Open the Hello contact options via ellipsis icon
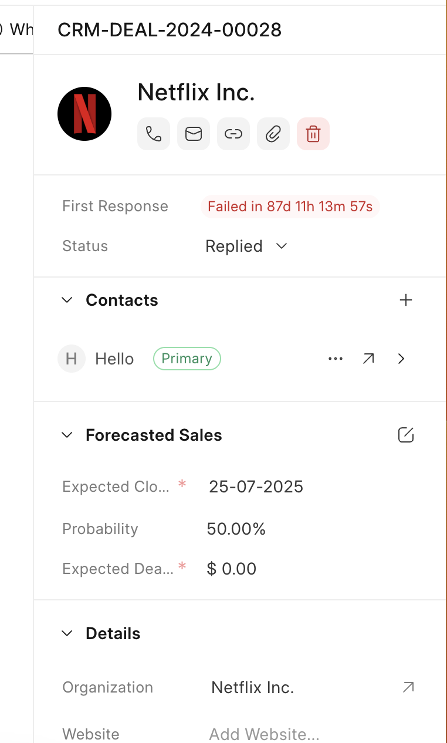 tap(336, 359)
